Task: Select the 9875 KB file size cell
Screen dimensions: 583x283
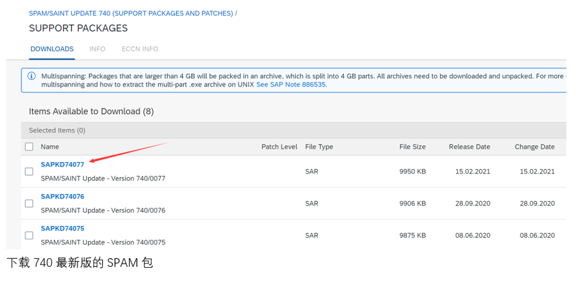Action: [413, 235]
